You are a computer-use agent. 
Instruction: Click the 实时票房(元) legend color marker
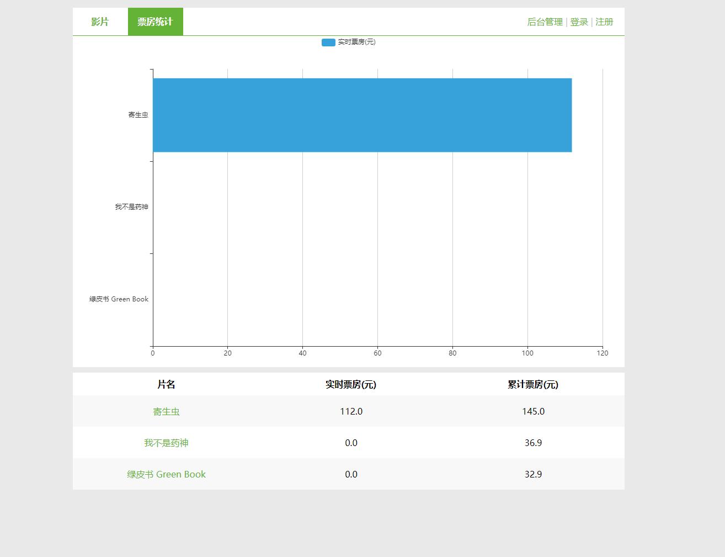click(x=328, y=42)
